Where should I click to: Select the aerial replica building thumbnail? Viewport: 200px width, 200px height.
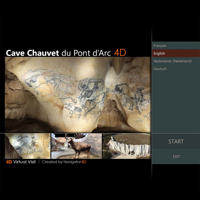[x=127, y=146]
